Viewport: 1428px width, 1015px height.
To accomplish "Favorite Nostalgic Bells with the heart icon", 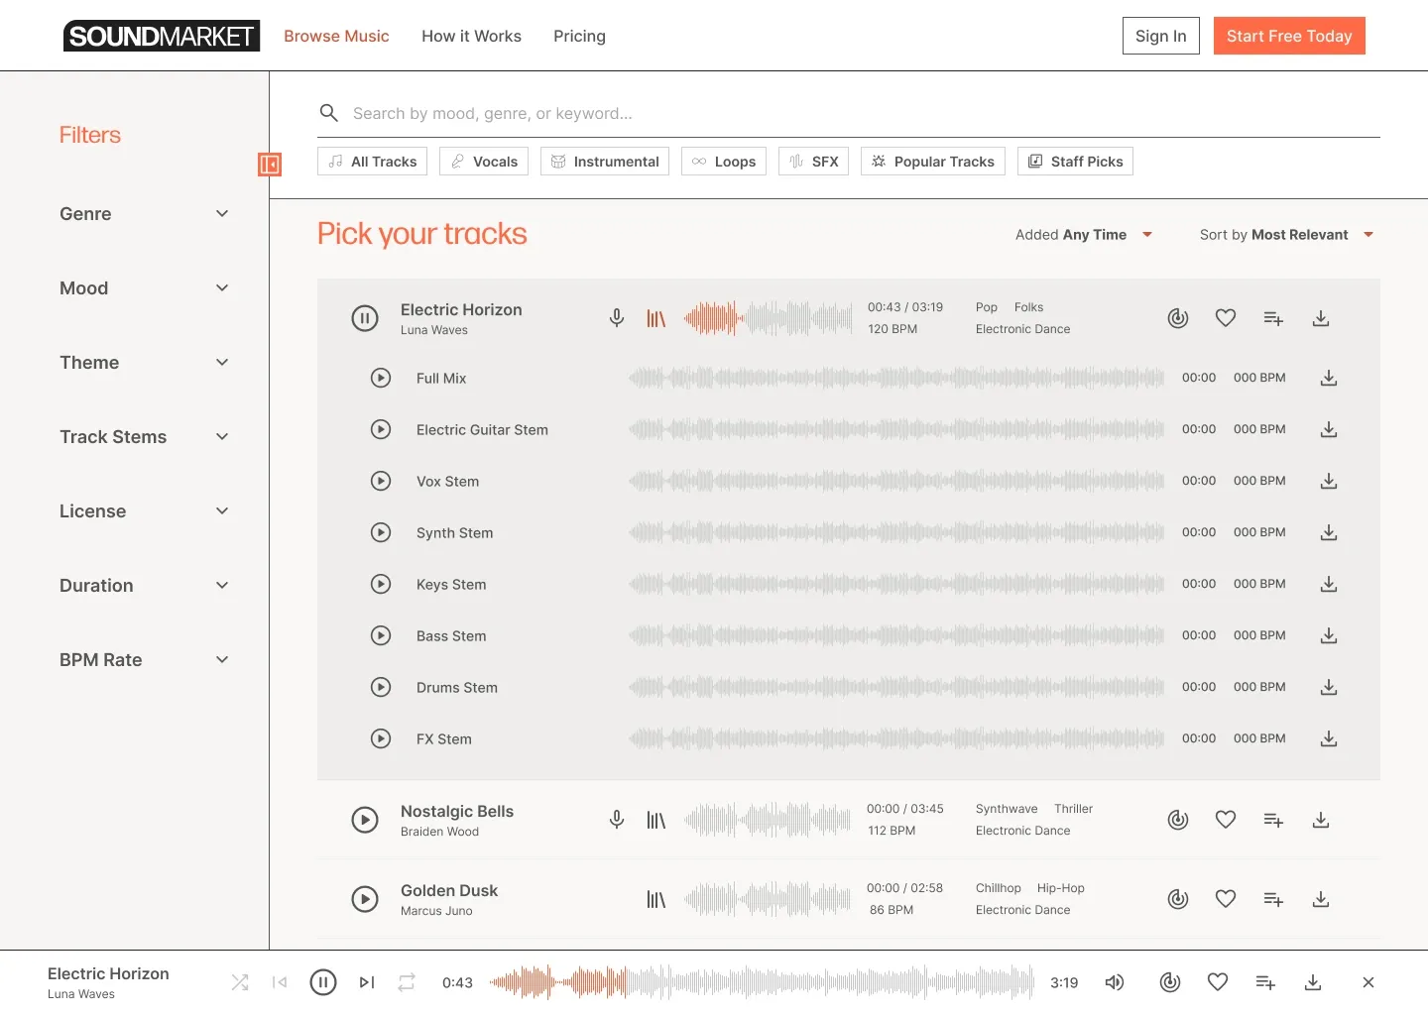I will (1226, 820).
